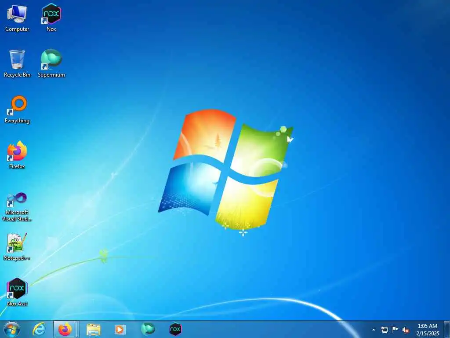
Task: Select the Supermium desktop shortcut
Action: click(51, 63)
